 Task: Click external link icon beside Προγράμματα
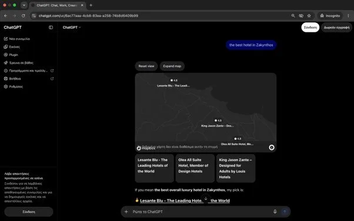tap(52, 71)
